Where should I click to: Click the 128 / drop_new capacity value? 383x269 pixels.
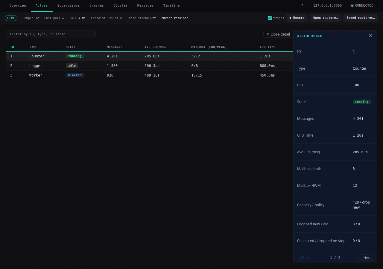click(x=362, y=205)
